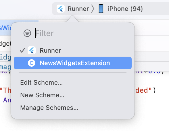
Task: Click the checkmark next to Runner scheme
Action: (22, 50)
